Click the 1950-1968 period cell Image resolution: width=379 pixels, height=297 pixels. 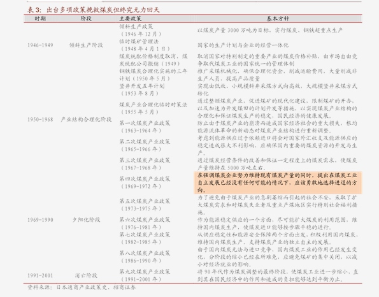pos(40,119)
